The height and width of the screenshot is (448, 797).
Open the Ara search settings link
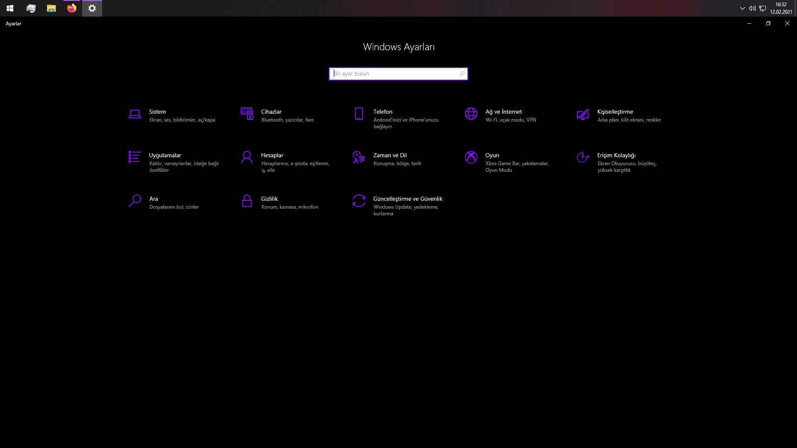[154, 199]
